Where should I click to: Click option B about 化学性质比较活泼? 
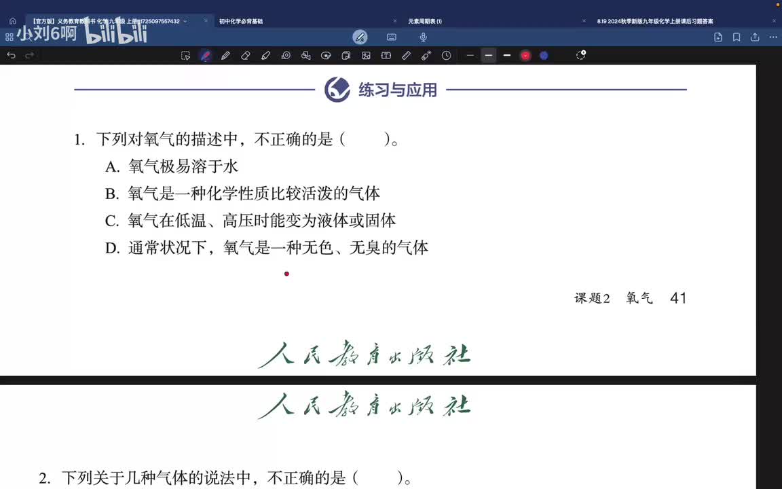pyautogui.click(x=242, y=193)
